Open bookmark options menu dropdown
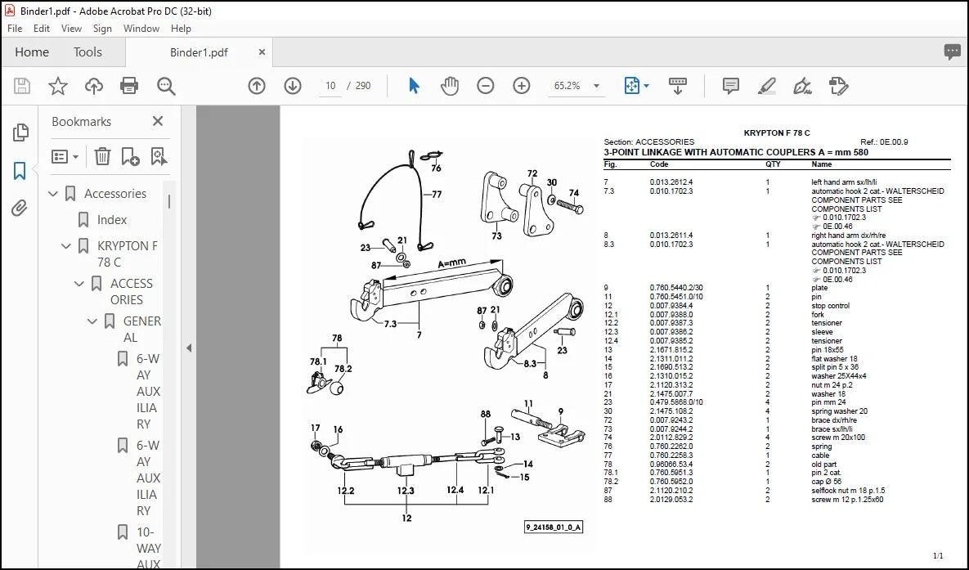The image size is (969, 570). coord(65,156)
